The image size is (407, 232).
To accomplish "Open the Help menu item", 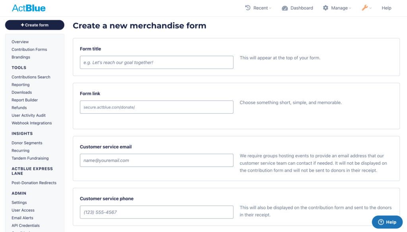I will (x=386, y=8).
